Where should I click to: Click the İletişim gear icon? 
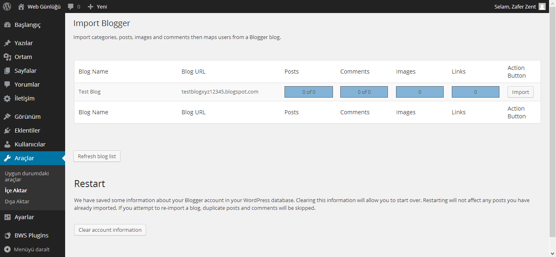tap(7, 98)
